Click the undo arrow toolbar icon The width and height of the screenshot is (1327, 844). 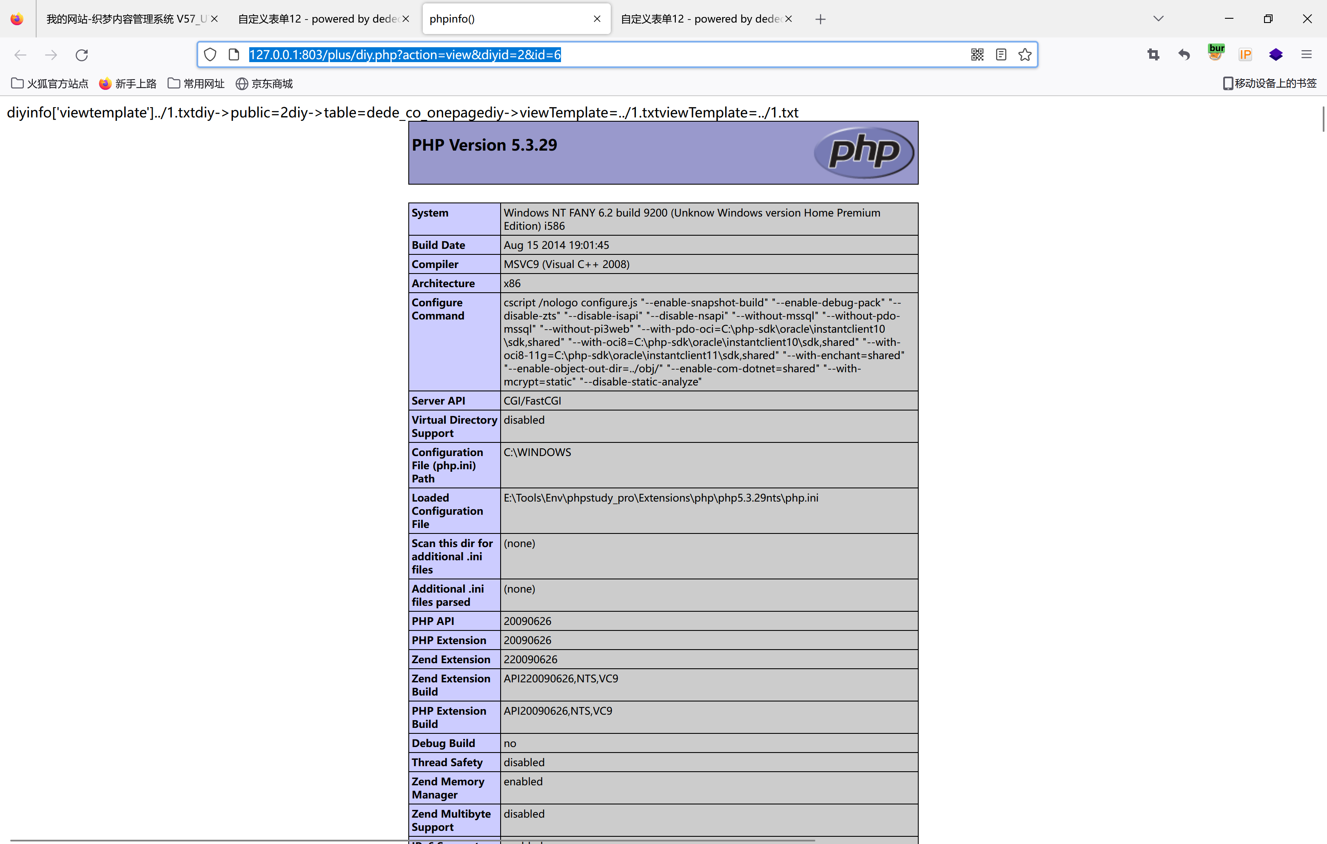tap(1184, 54)
